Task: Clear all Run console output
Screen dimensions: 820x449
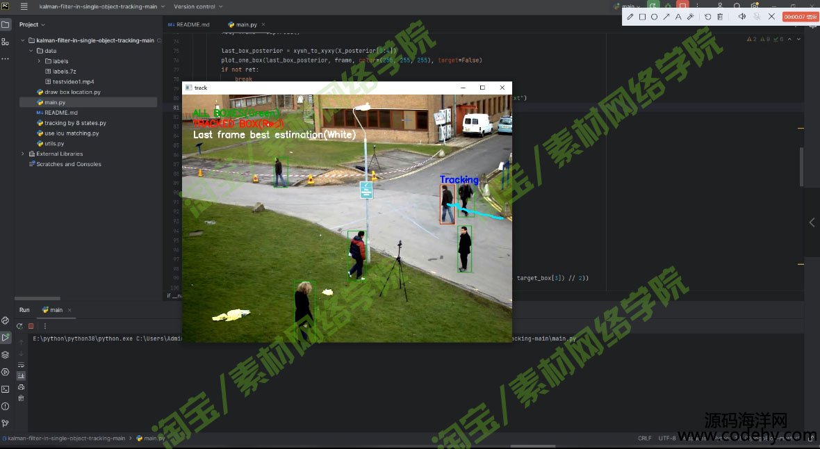Action: (21, 398)
